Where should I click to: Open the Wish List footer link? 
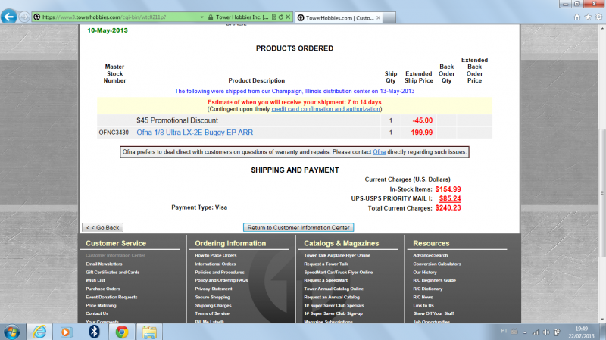95,280
